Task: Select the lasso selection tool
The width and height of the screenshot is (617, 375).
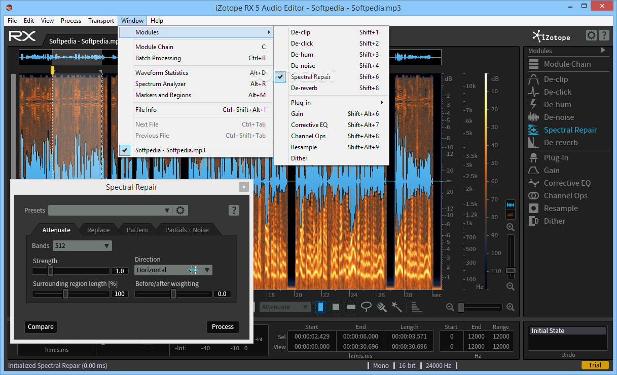Action: coord(366,307)
